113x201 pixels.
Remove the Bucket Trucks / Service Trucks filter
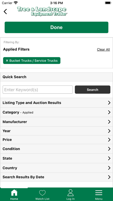32,61
